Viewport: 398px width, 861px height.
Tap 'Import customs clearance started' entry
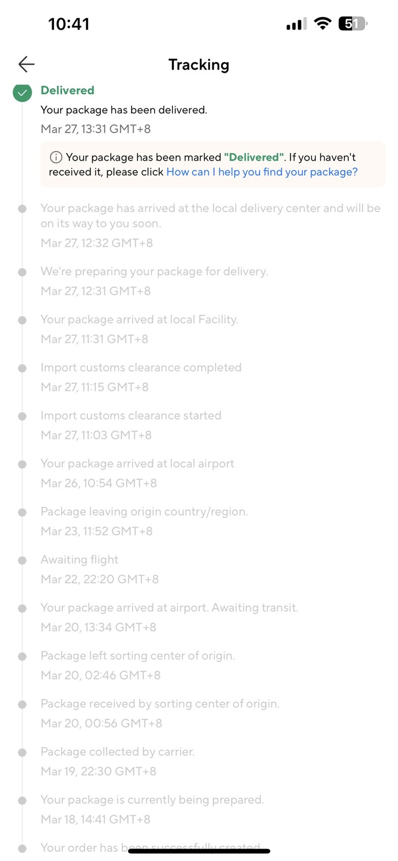(131, 425)
